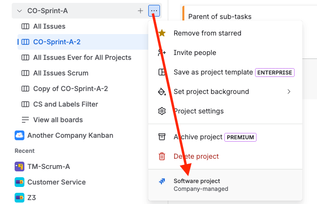Viewport: 317px width, 204px height.
Task: Click the red Delete project trash icon
Action: [162, 156]
